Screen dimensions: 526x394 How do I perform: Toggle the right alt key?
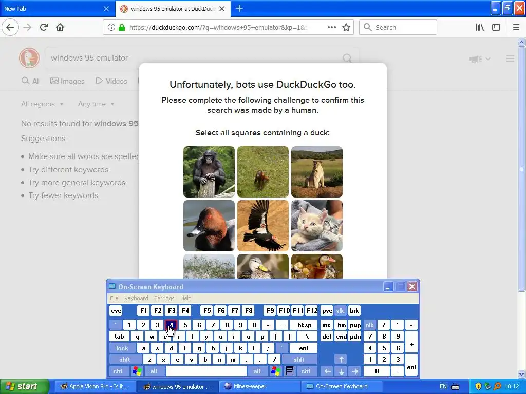[x=257, y=371]
